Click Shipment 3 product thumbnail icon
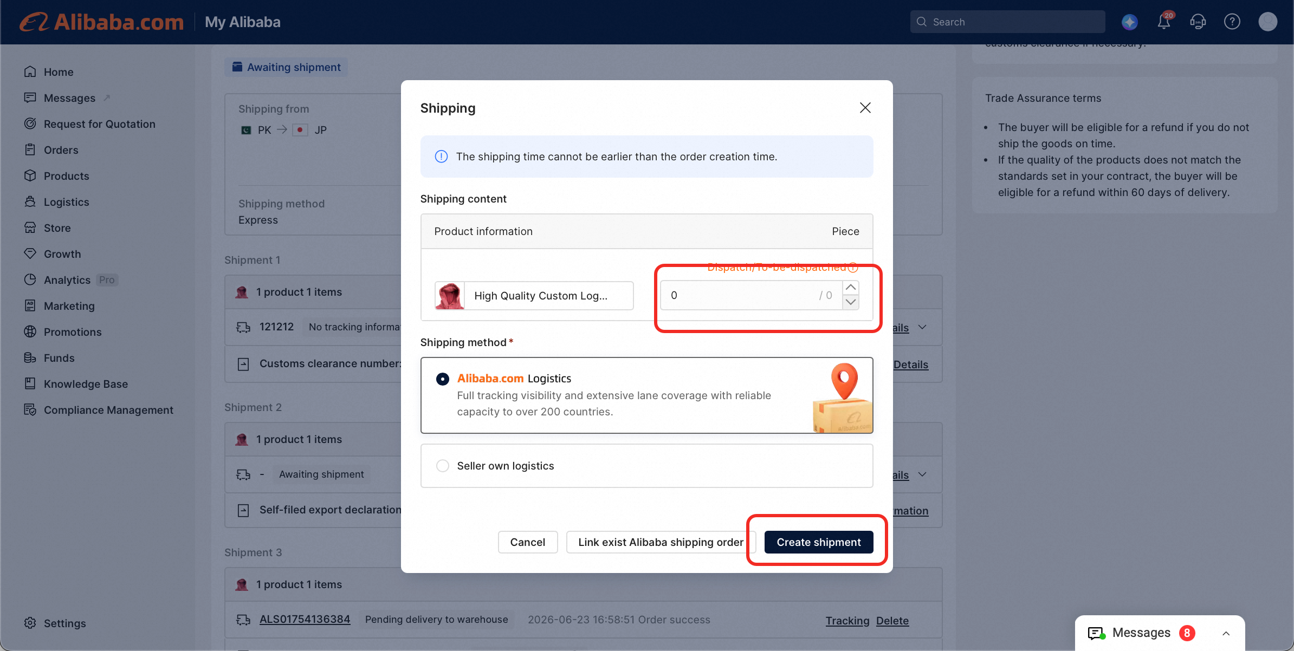Image resolution: width=1294 pixels, height=651 pixels. (x=242, y=585)
